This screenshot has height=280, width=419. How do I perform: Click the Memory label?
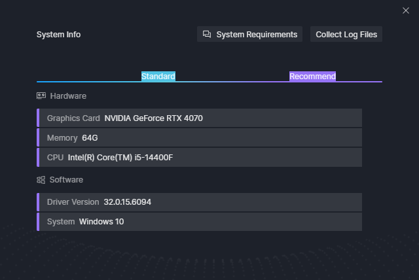(x=62, y=138)
